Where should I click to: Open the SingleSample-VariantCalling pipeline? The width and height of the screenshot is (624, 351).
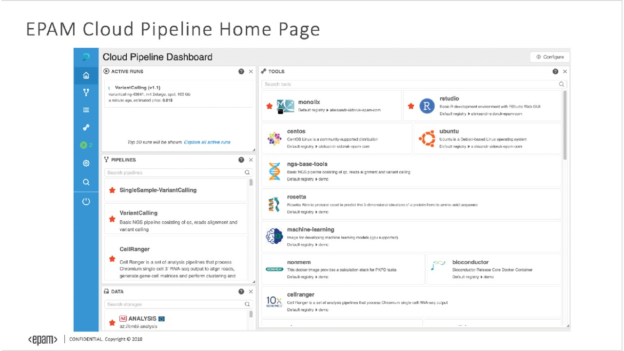[176, 190]
